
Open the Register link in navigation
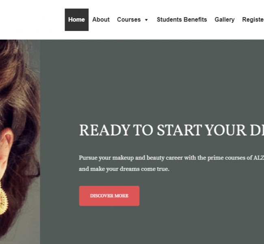pos(253,20)
